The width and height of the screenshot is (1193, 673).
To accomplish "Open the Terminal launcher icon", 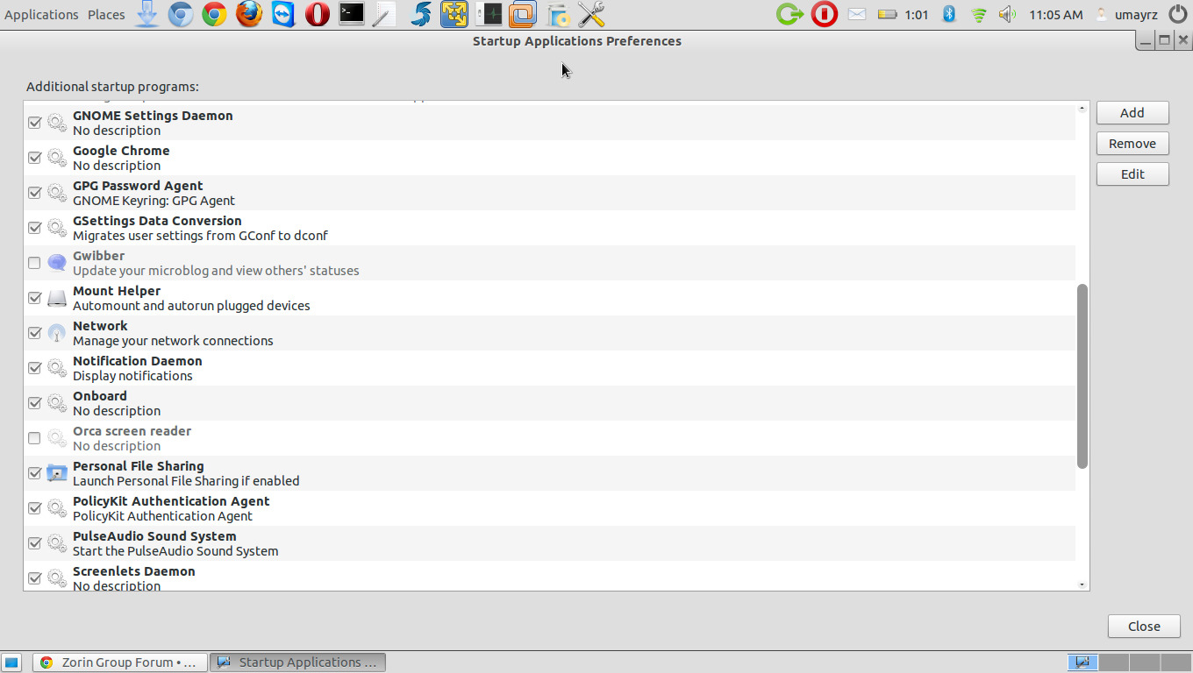I will click(x=351, y=14).
